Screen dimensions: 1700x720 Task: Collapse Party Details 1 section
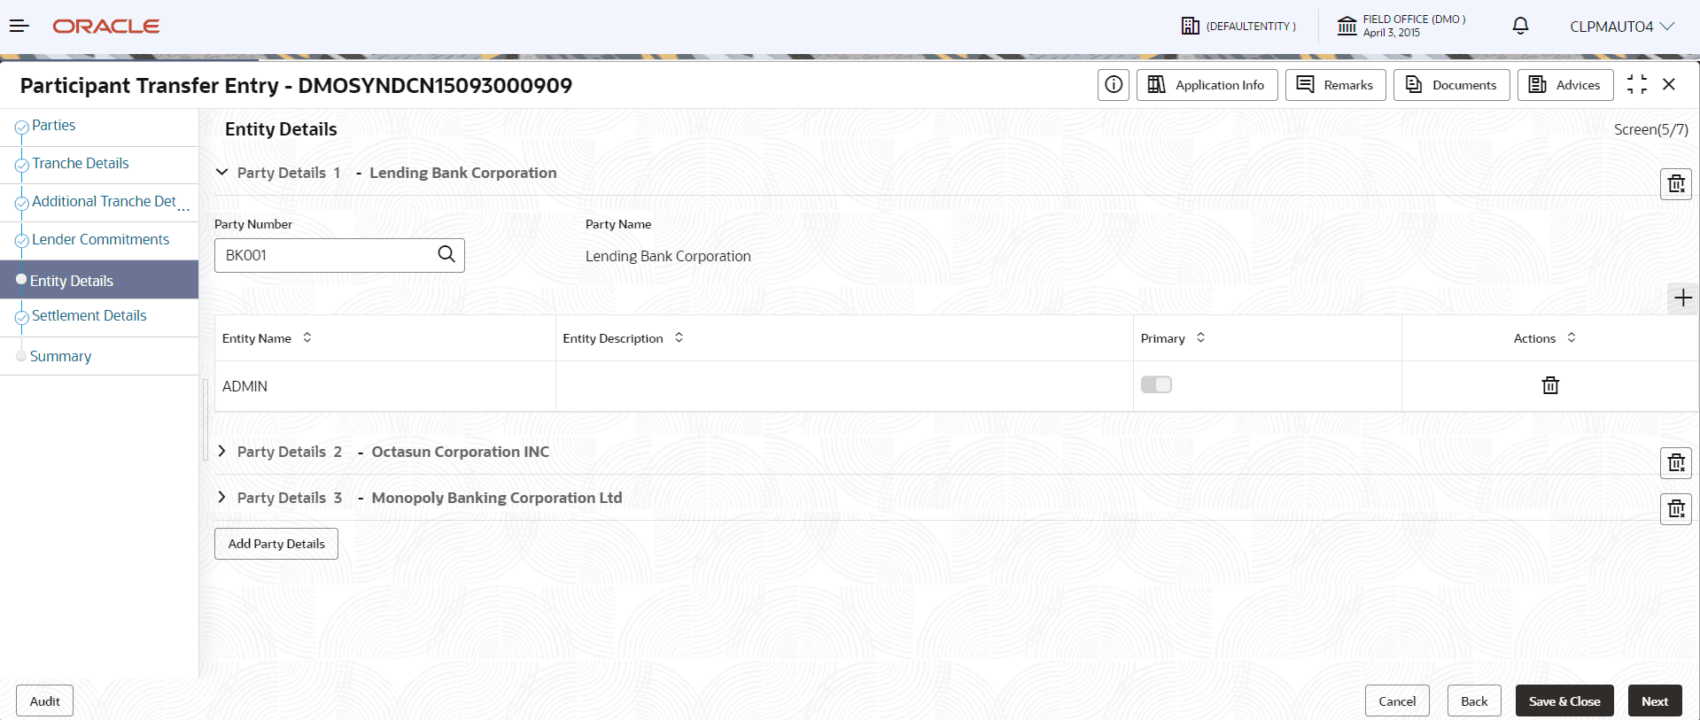pos(221,173)
